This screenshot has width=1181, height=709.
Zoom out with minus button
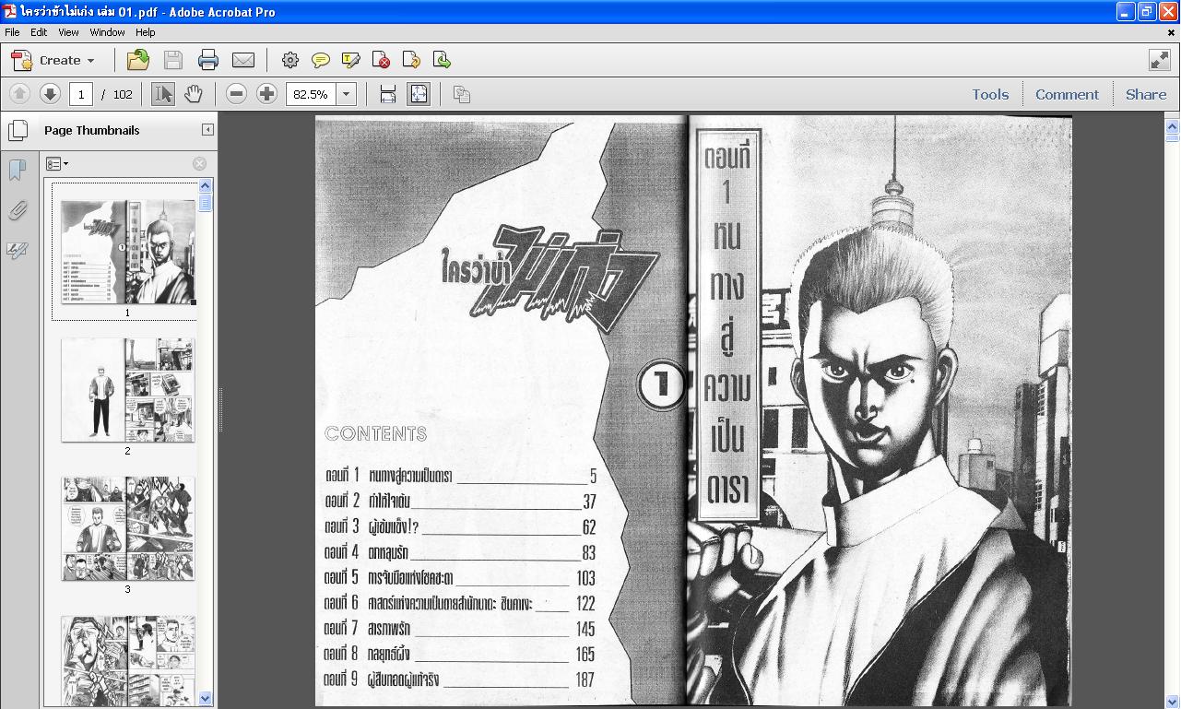coord(236,94)
